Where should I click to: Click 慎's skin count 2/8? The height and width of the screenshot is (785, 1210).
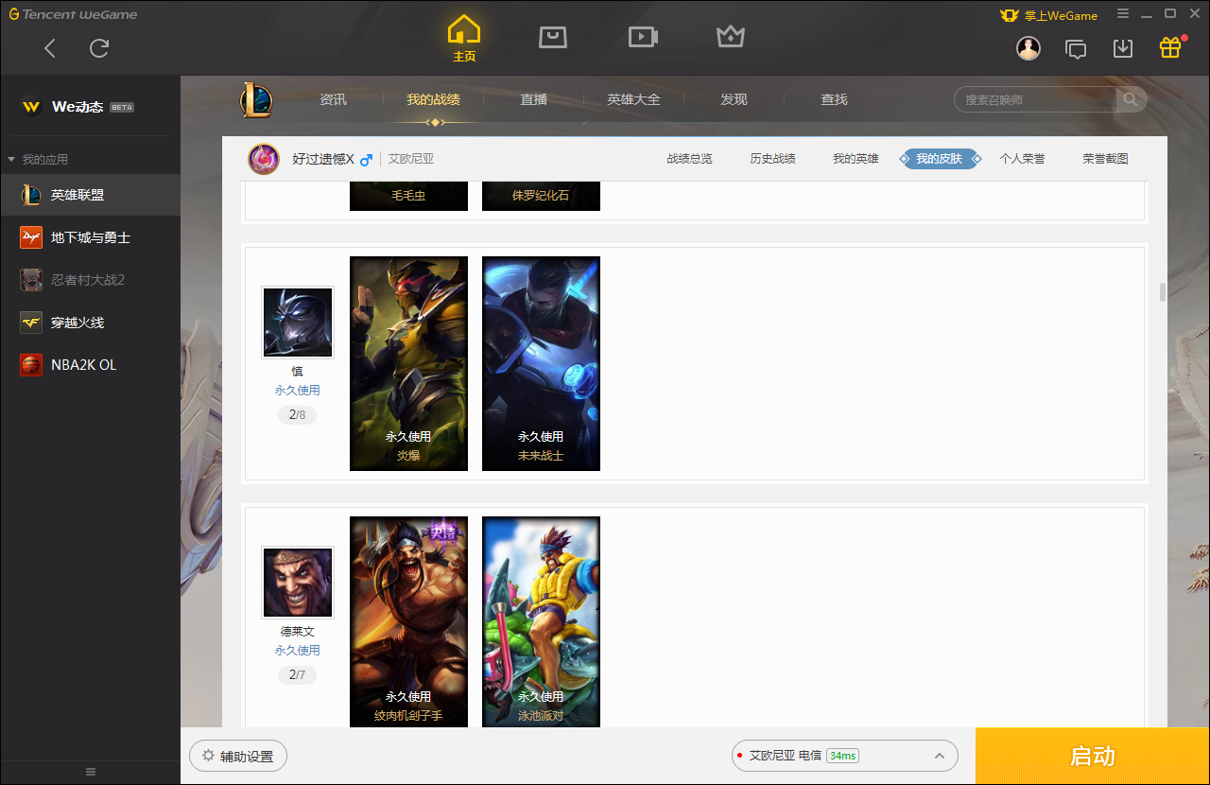[297, 414]
